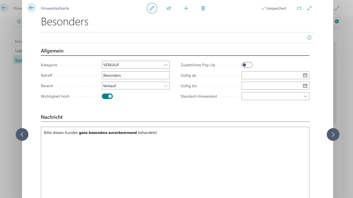Click the info icon below the title
The width and height of the screenshot is (353, 198).
[x=309, y=38]
